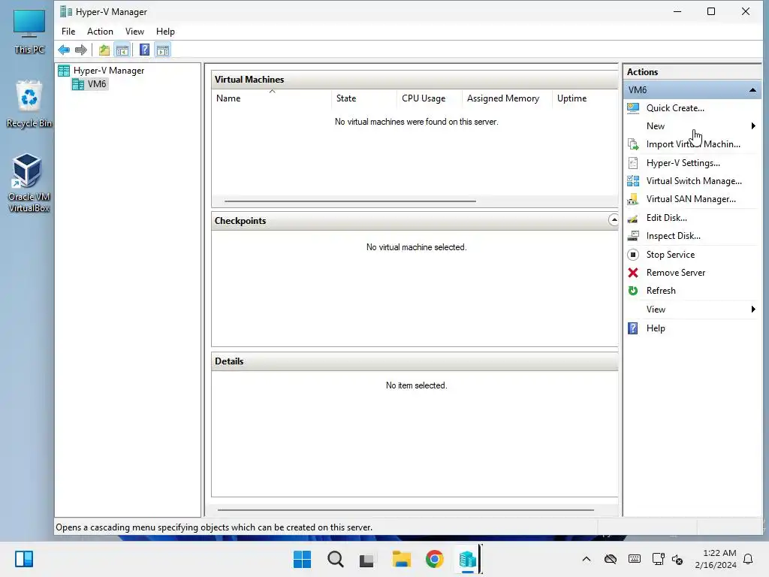Open the notification bell
This screenshot has width=769, height=577.
[749, 559]
